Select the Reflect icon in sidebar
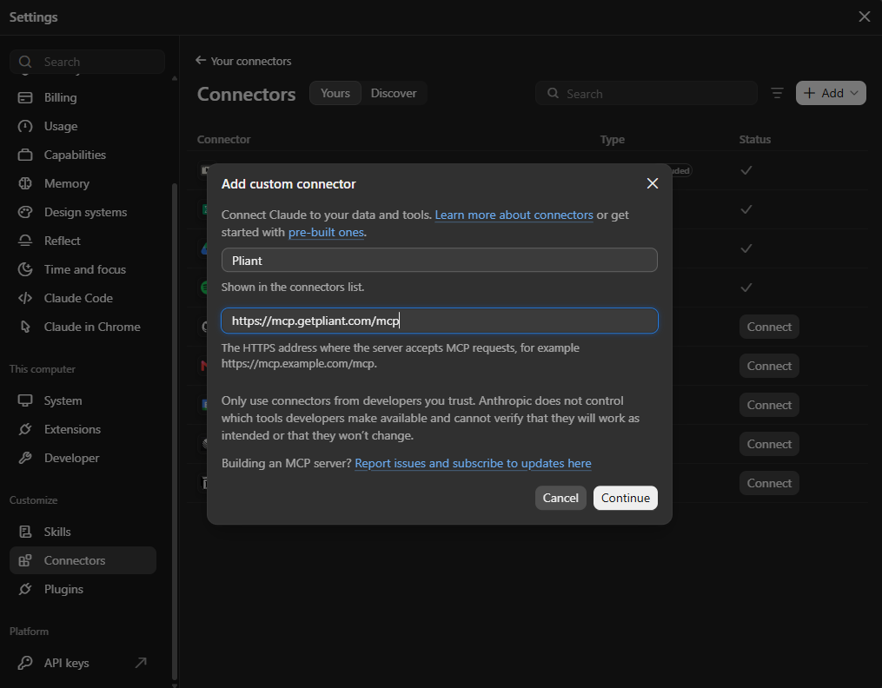Screen dimensions: 882x688 coord(25,241)
